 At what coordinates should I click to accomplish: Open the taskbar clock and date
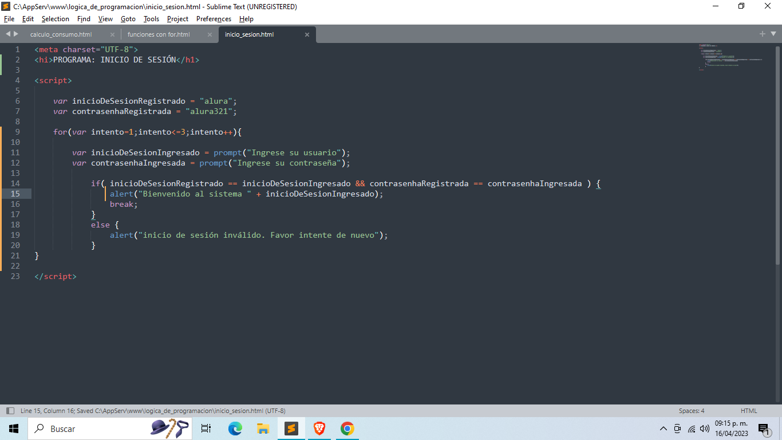coord(731,429)
